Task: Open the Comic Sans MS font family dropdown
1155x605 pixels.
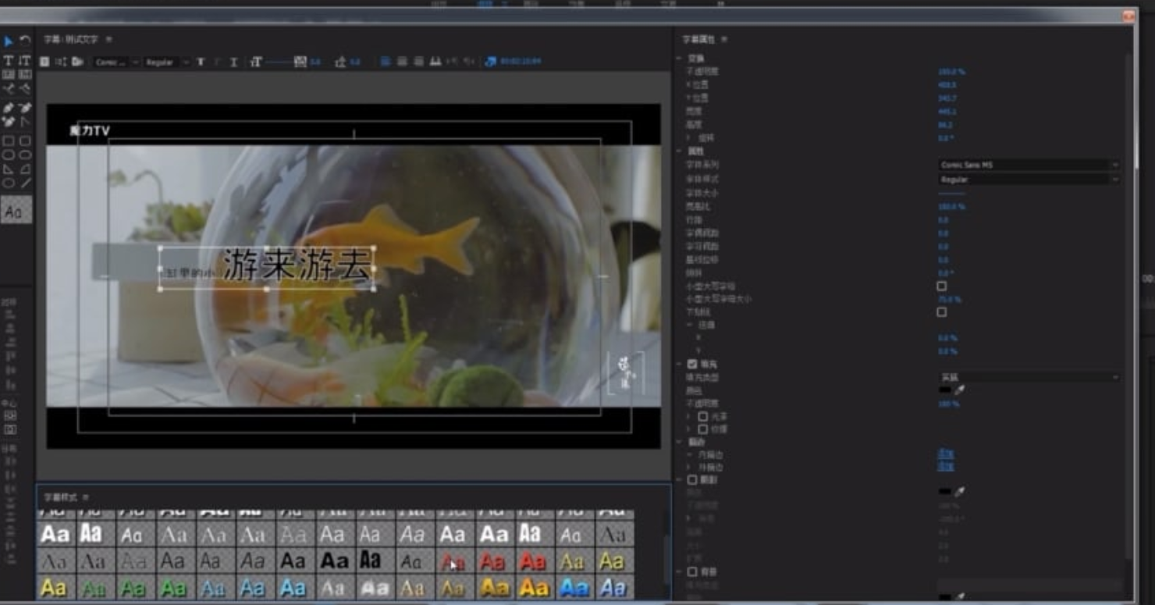Action: click(x=1028, y=165)
